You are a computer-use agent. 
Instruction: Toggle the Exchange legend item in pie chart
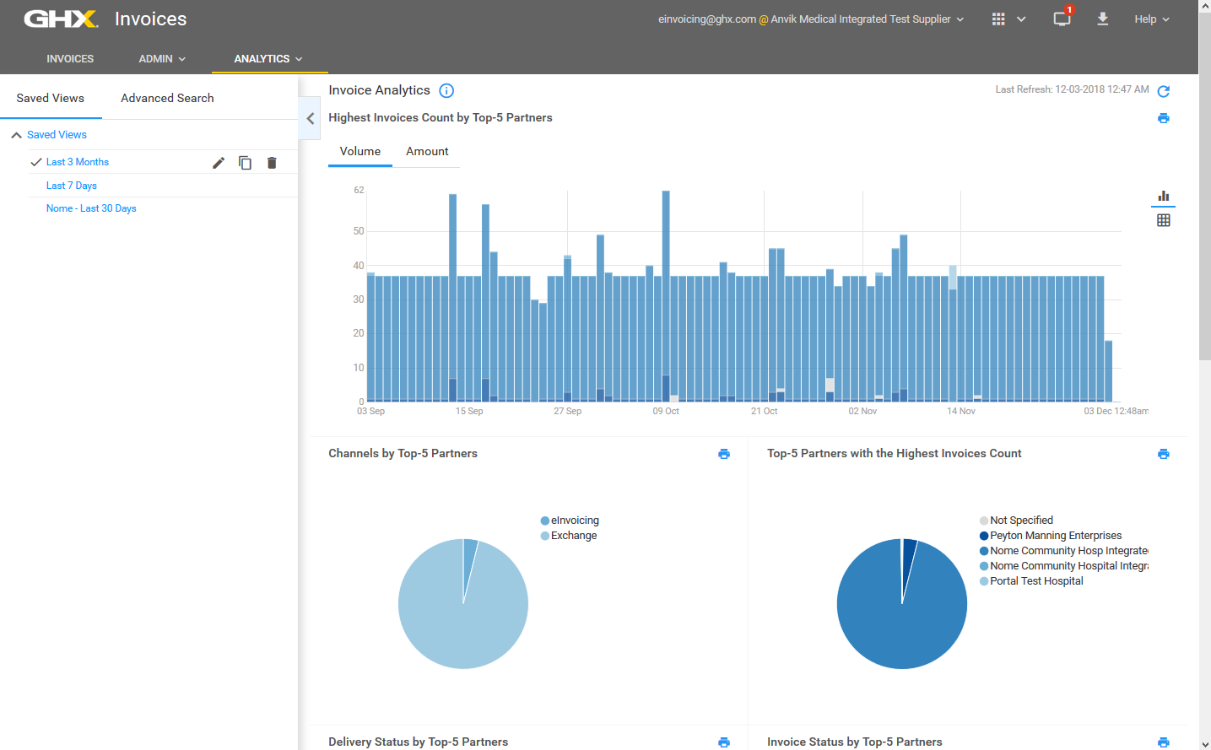573,536
